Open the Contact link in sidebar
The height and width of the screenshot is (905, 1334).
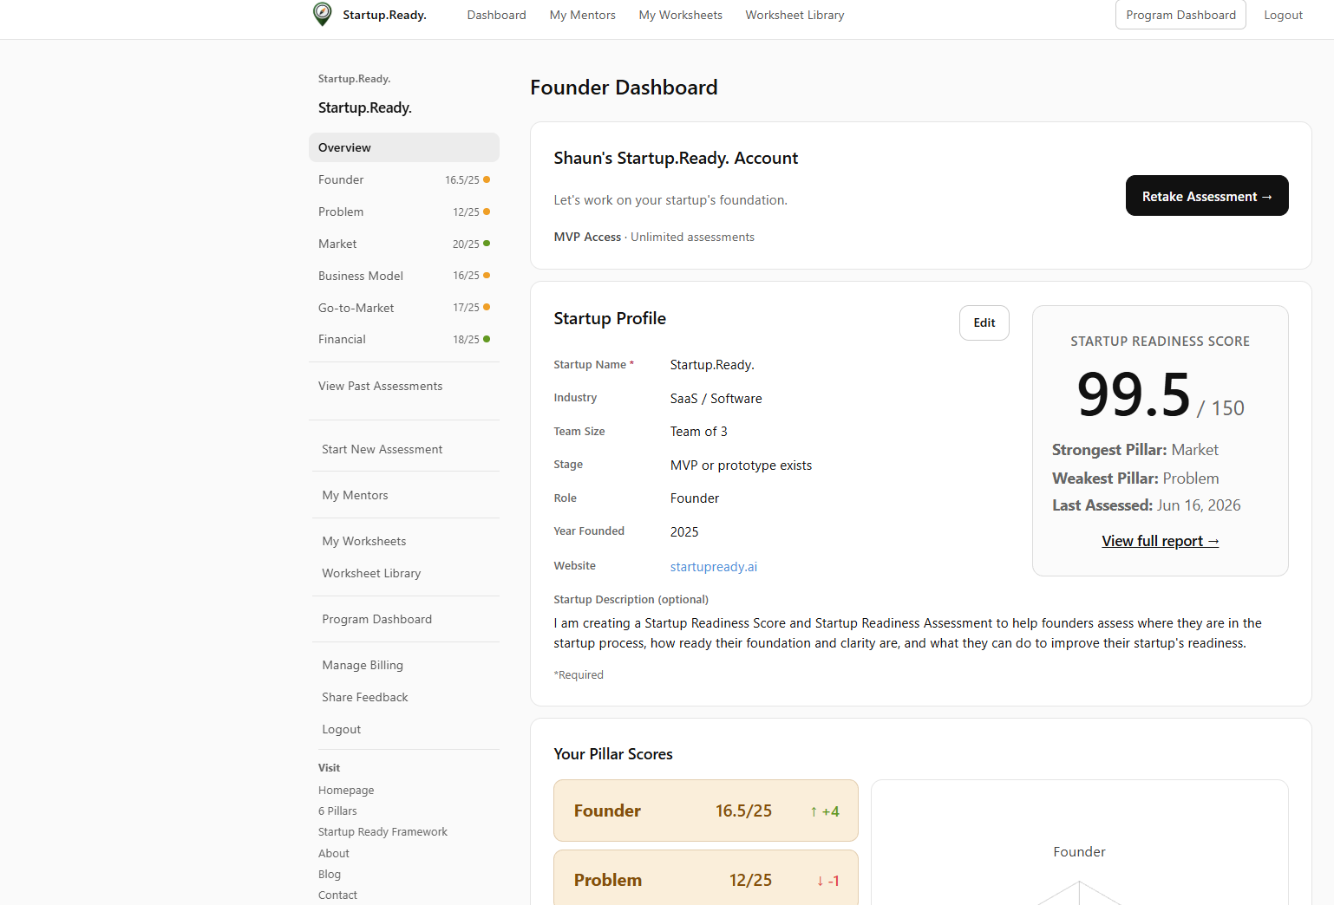pyautogui.click(x=337, y=895)
